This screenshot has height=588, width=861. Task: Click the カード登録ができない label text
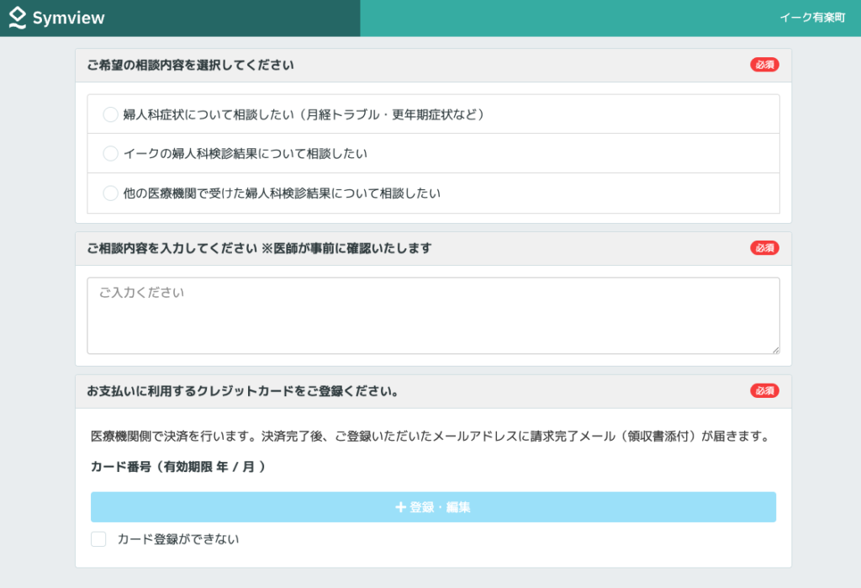(x=178, y=539)
